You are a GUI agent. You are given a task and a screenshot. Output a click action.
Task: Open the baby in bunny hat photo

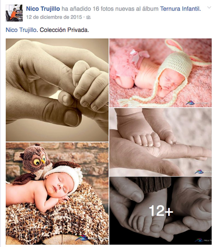point(160,73)
